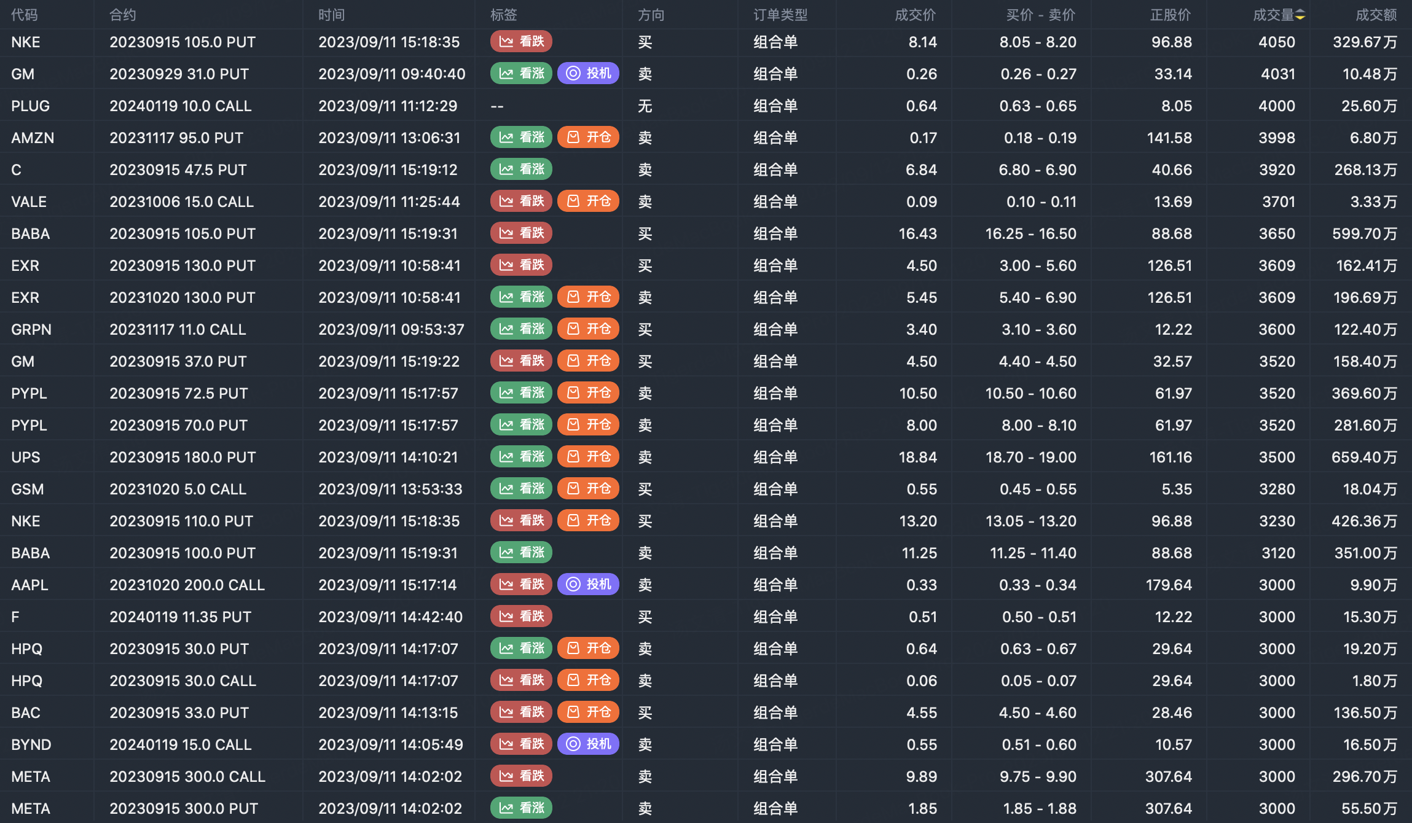
Task: Click the 投机 tag in GM 31.0 PUT row
Action: [588, 74]
